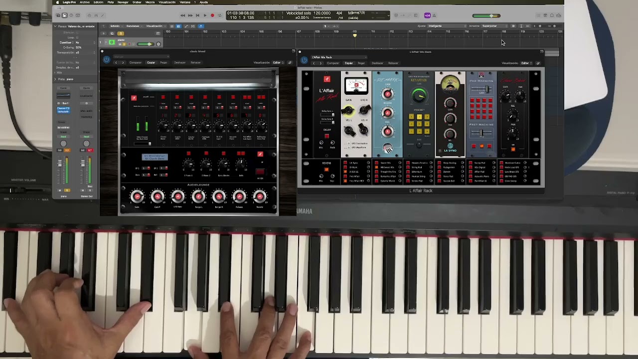The width and height of the screenshot is (638, 359).
Task: Click the playhead marker in the ruler
Action: pos(354,35)
